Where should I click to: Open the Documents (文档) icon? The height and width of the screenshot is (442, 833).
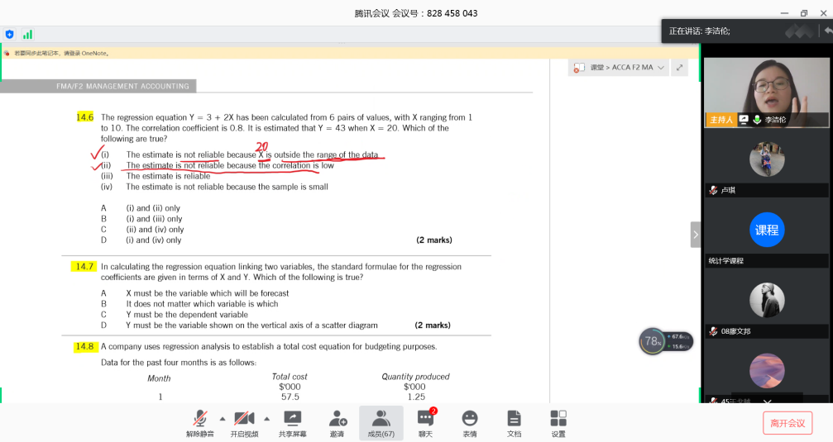(x=514, y=422)
